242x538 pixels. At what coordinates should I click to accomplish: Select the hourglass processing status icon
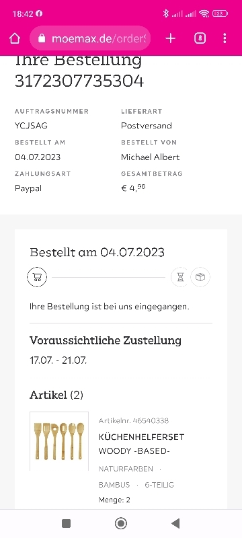click(180, 277)
